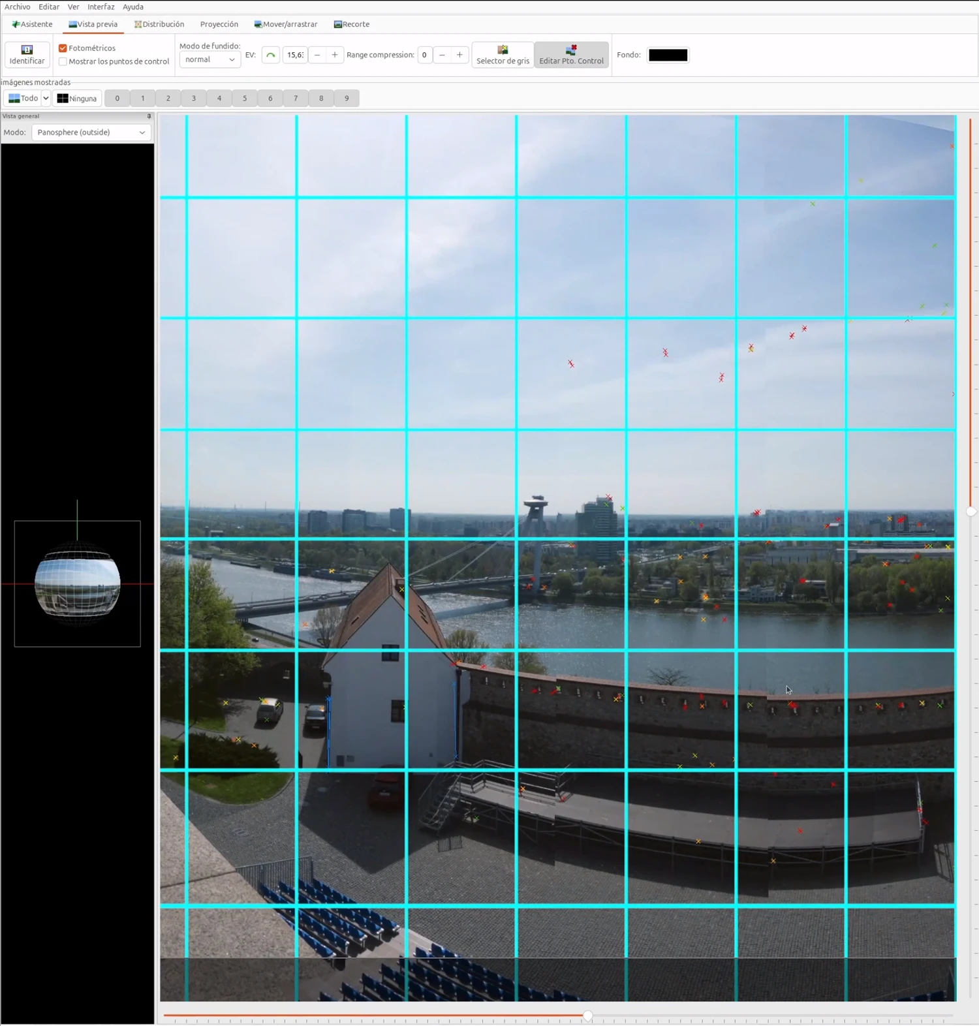The width and height of the screenshot is (979, 1026).
Task: Open the dropdown arrow next to Todo
Action: pyautogui.click(x=46, y=99)
